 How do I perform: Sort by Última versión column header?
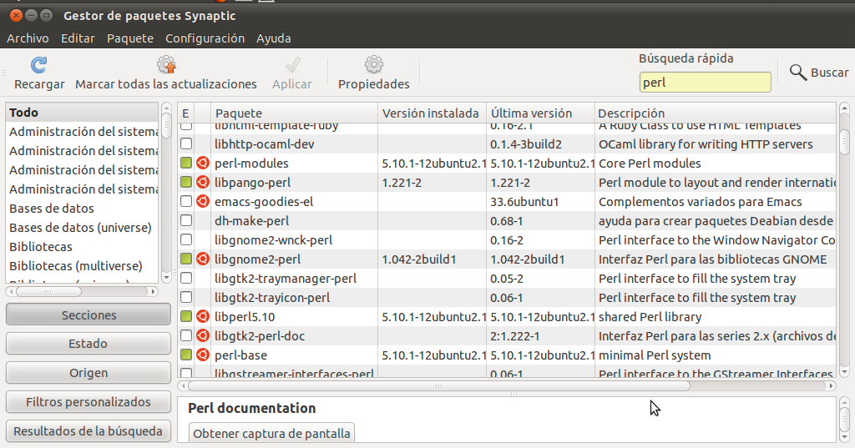coord(540,113)
